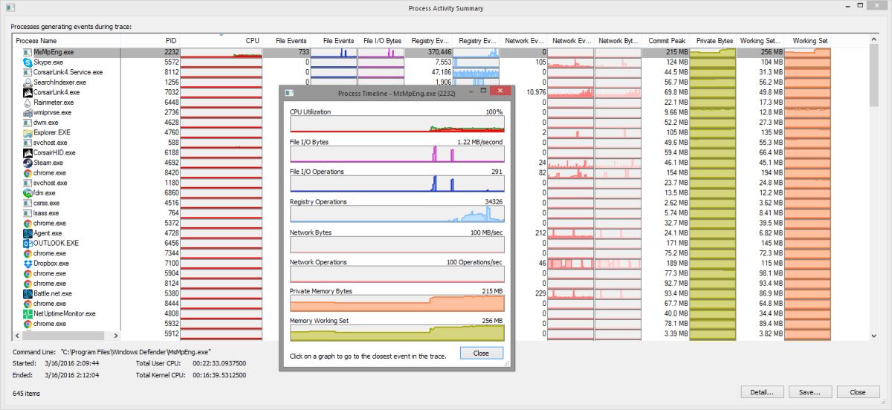Click network events value 10,976
Screen dimensions: 892x410
(x=536, y=93)
